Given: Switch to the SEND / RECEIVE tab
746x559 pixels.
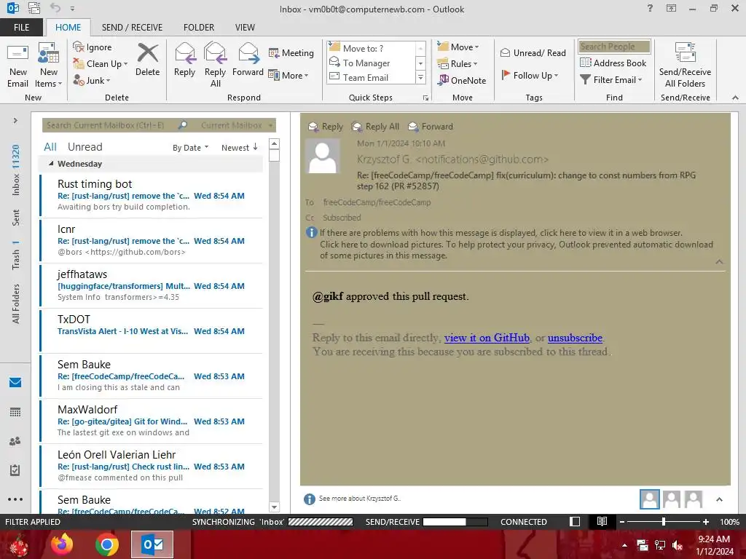Looking at the screenshot, I should coord(132,28).
